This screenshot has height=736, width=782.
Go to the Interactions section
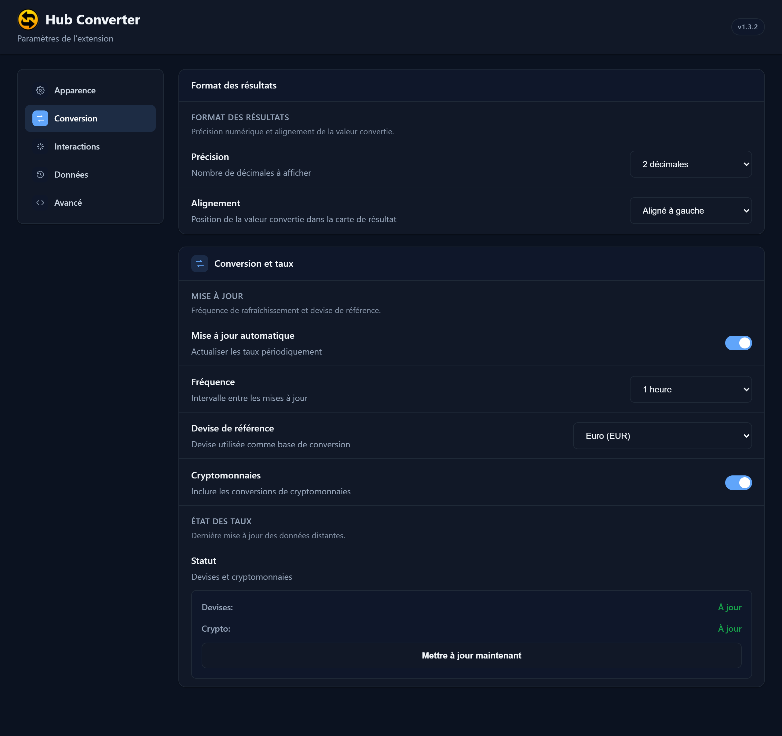[90, 146]
